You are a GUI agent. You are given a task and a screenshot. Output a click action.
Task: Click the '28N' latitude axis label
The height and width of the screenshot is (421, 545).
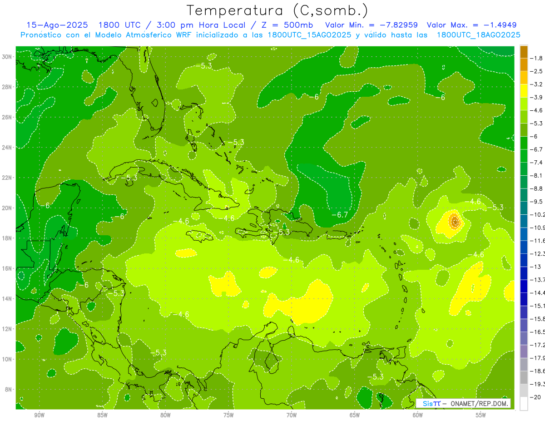[x=8, y=87]
